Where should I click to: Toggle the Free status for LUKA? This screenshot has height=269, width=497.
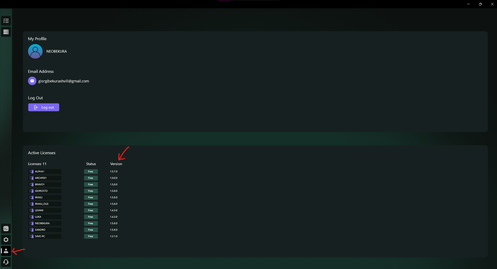[91, 217]
